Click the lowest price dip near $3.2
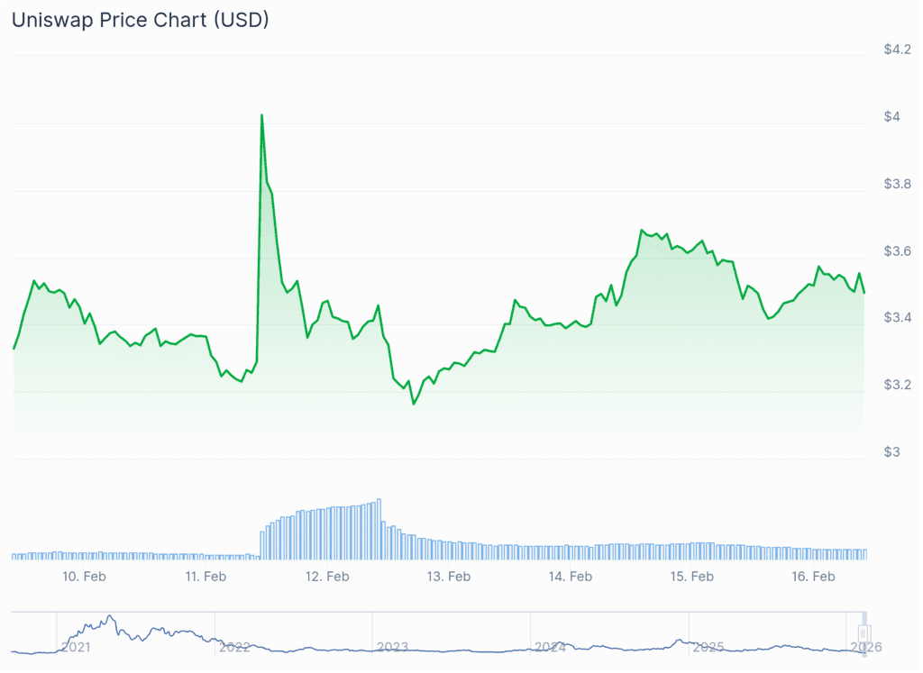This screenshot has height=673, width=923. [x=414, y=403]
